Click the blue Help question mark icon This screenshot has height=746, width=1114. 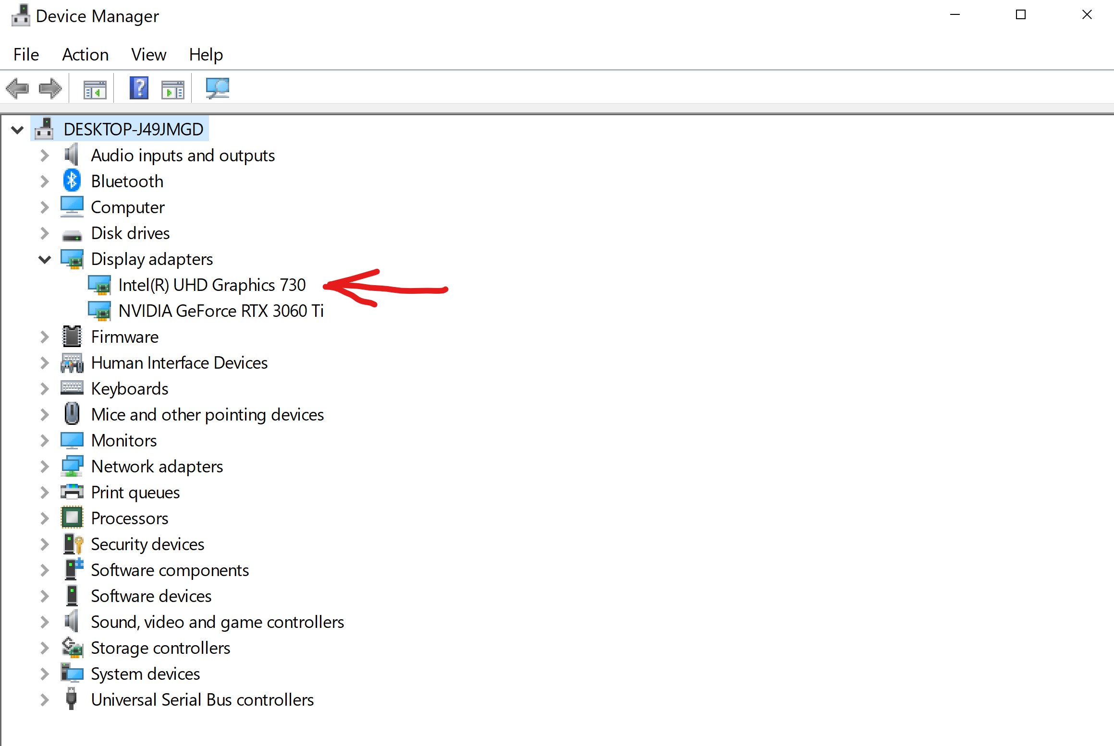[139, 89]
